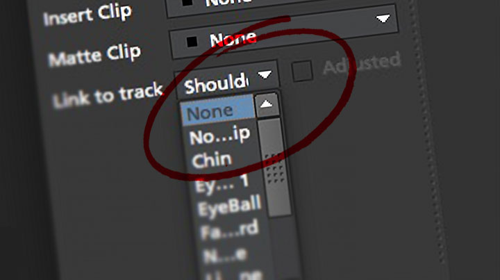Screen dimensions: 500x280
Task: Open the Link to track dropdown
Action: (227, 81)
